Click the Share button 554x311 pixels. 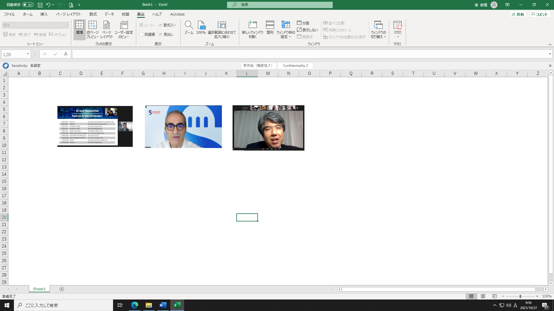[x=518, y=14]
